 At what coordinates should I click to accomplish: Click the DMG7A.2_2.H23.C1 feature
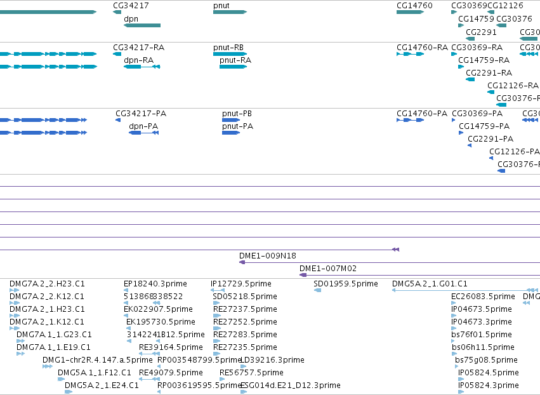point(15,290)
